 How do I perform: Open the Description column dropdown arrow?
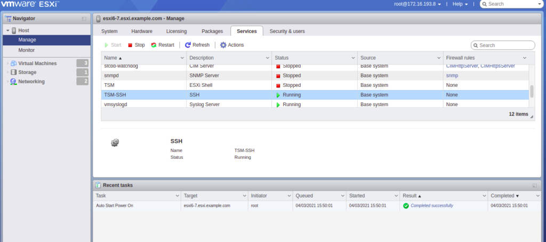pyautogui.click(x=268, y=58)
